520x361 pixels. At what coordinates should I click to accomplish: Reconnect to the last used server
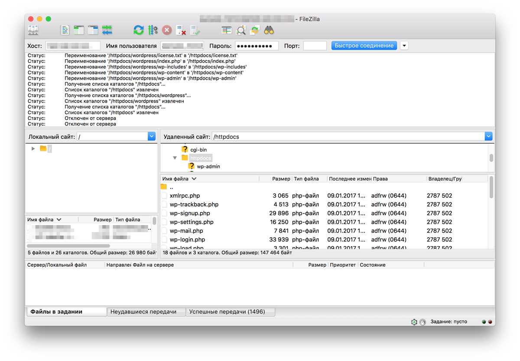195,30
